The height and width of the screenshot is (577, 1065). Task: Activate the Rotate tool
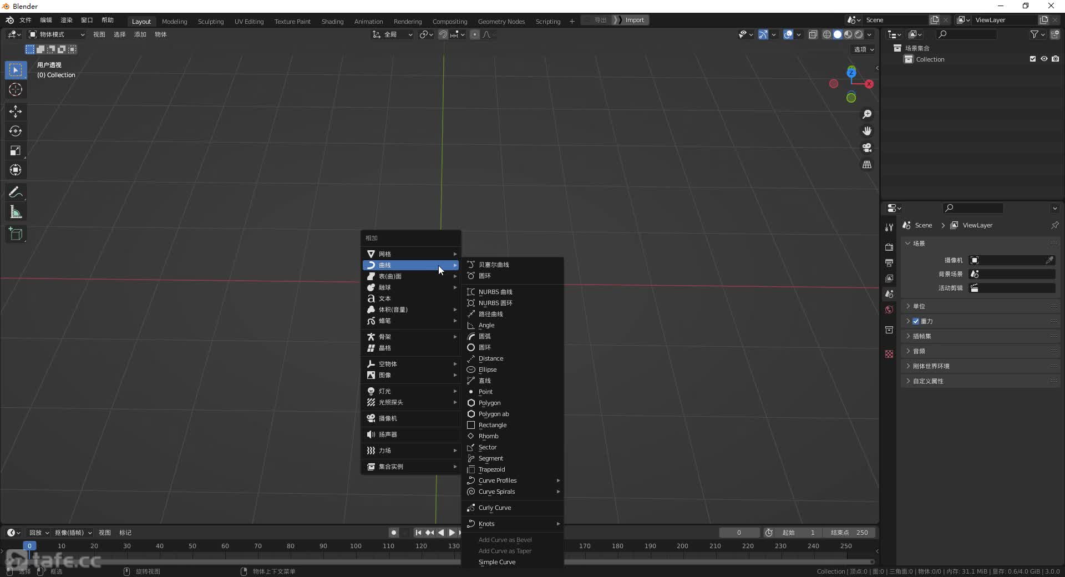(x=16, y=131)
